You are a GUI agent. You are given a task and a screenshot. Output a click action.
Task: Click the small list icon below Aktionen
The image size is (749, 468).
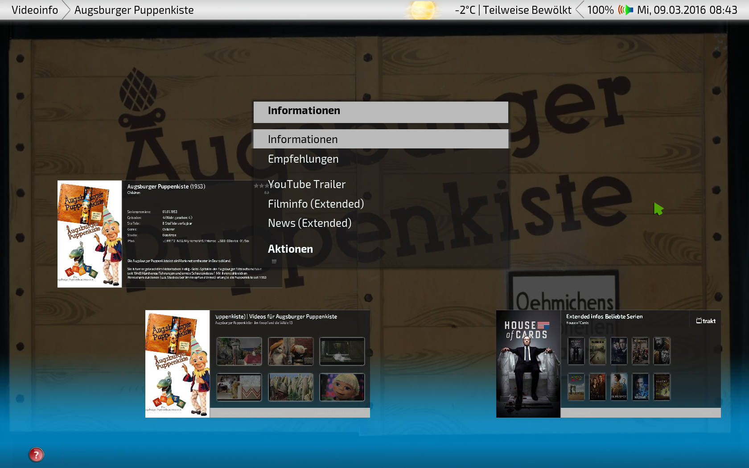274,262
